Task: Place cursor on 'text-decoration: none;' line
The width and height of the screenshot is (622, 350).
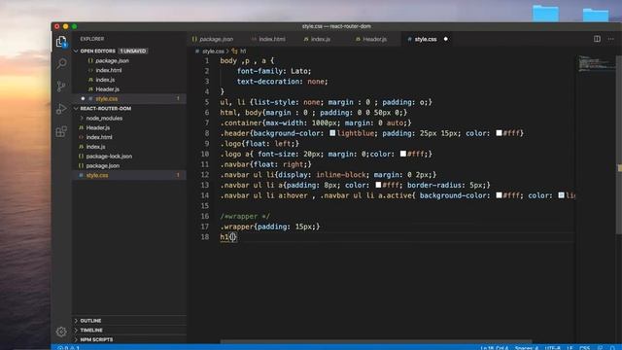Action: tap(283, 82)
